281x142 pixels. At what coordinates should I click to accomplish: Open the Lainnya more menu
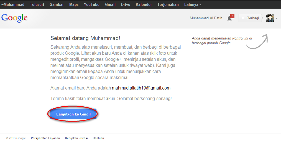pyautogui.click(x=193, y=4)
